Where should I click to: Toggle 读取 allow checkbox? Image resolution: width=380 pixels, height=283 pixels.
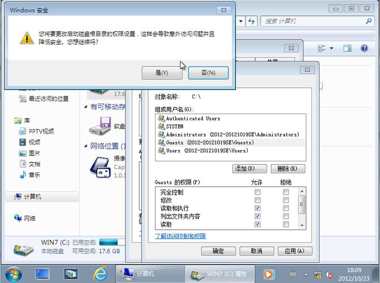[x=257, y=224]
